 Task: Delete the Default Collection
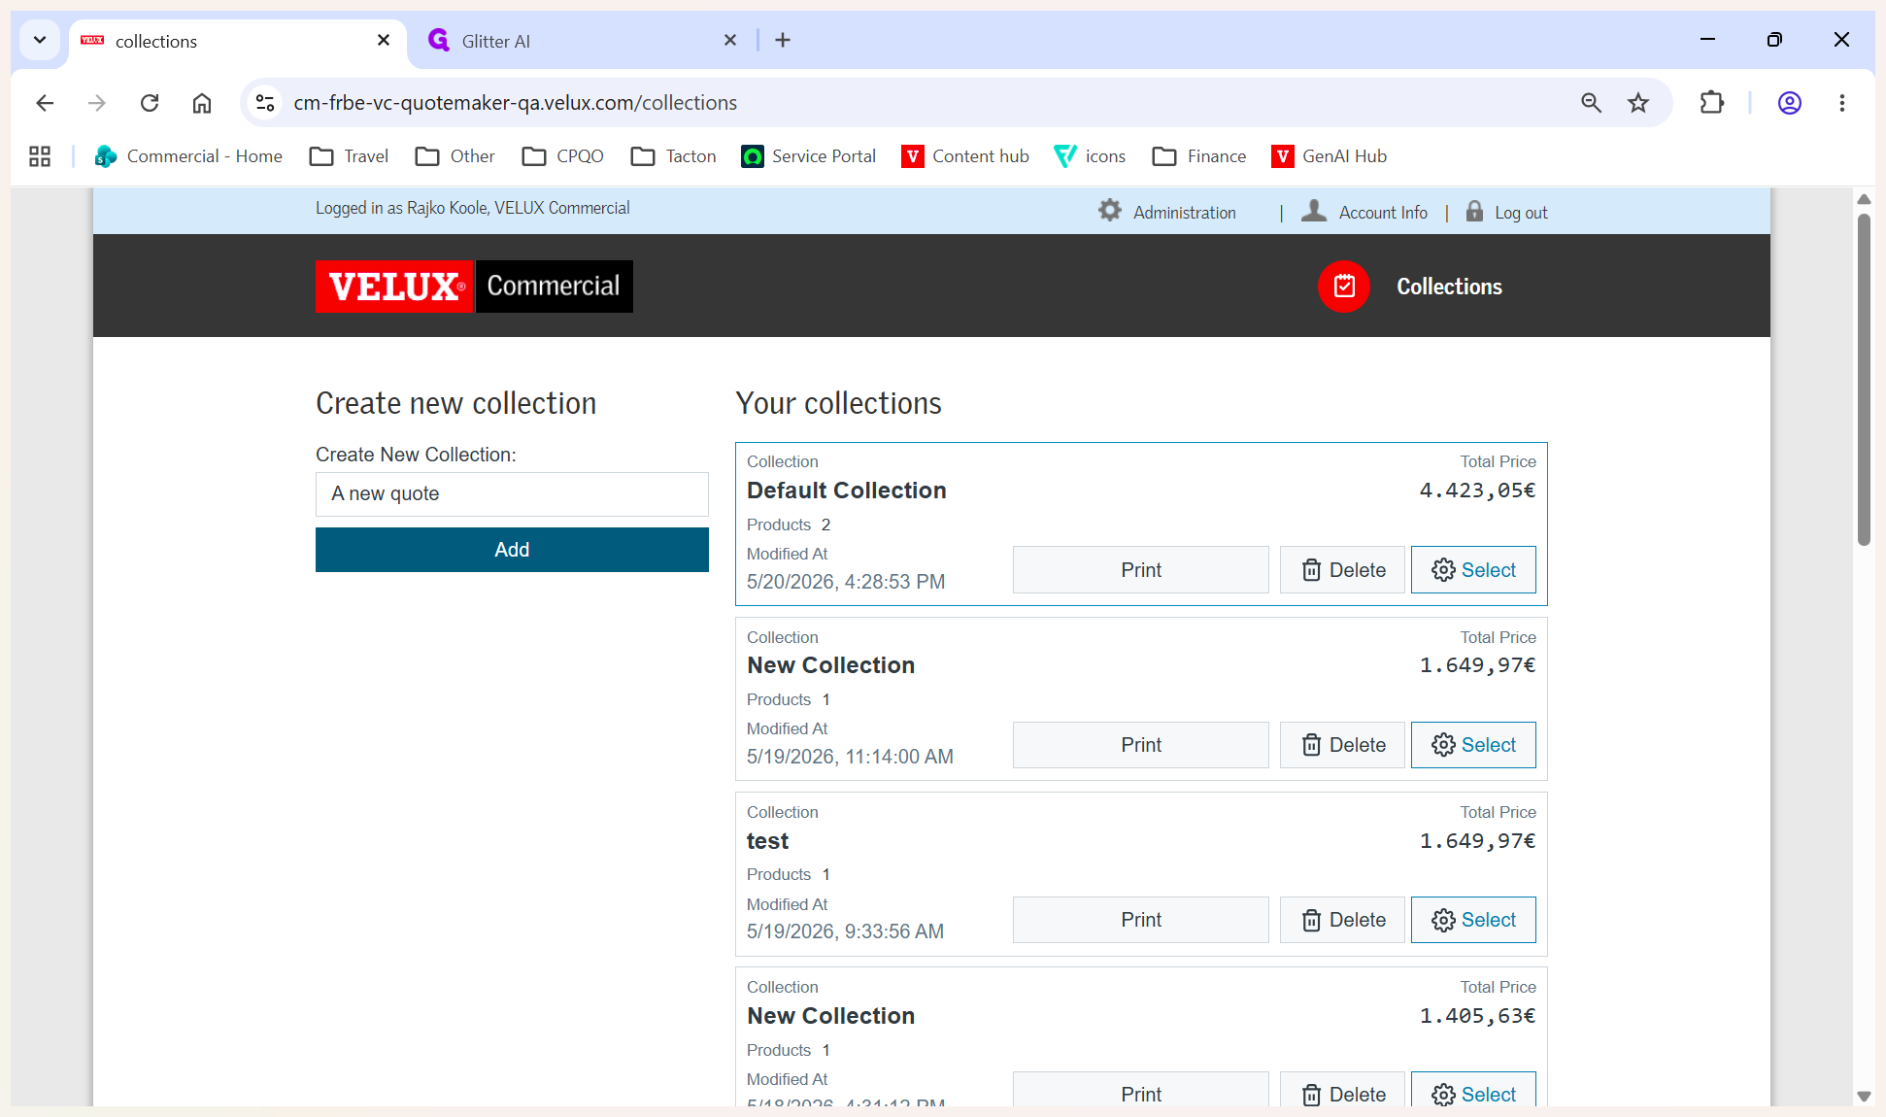point(1342,570)
